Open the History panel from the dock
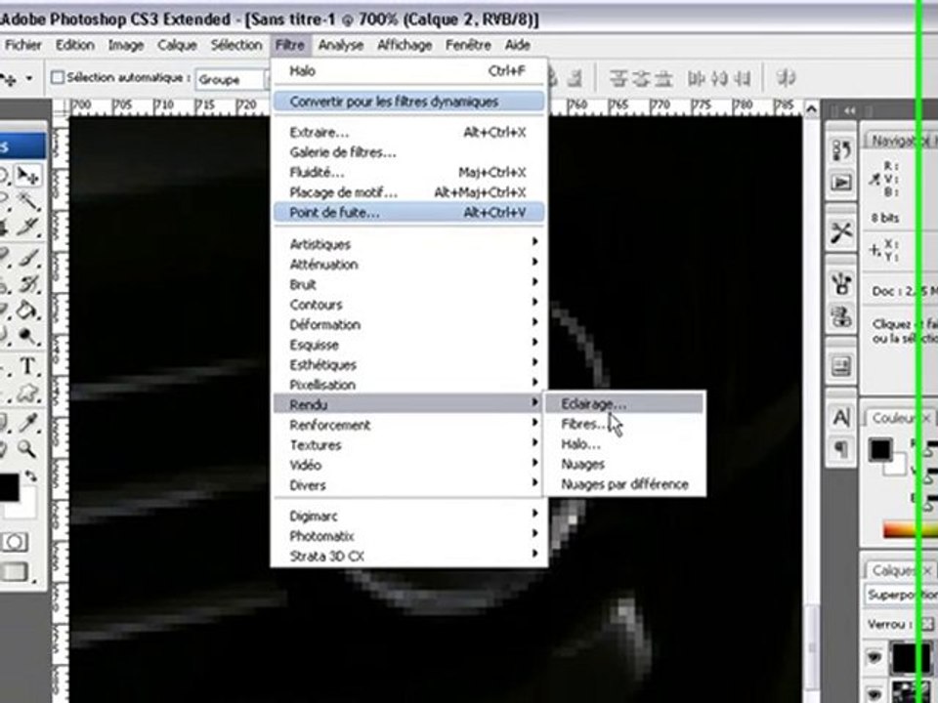 (x=841, y=150)
